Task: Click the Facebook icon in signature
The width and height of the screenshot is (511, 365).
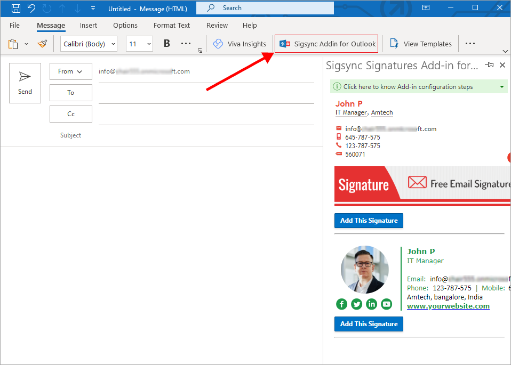Action: point(342,304)
